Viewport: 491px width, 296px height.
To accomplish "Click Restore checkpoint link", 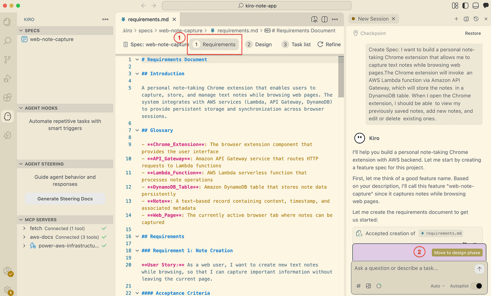I will pyautogui.click(x=473, y=33).
